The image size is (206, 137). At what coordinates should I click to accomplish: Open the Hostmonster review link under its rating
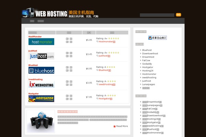point(107,42)
